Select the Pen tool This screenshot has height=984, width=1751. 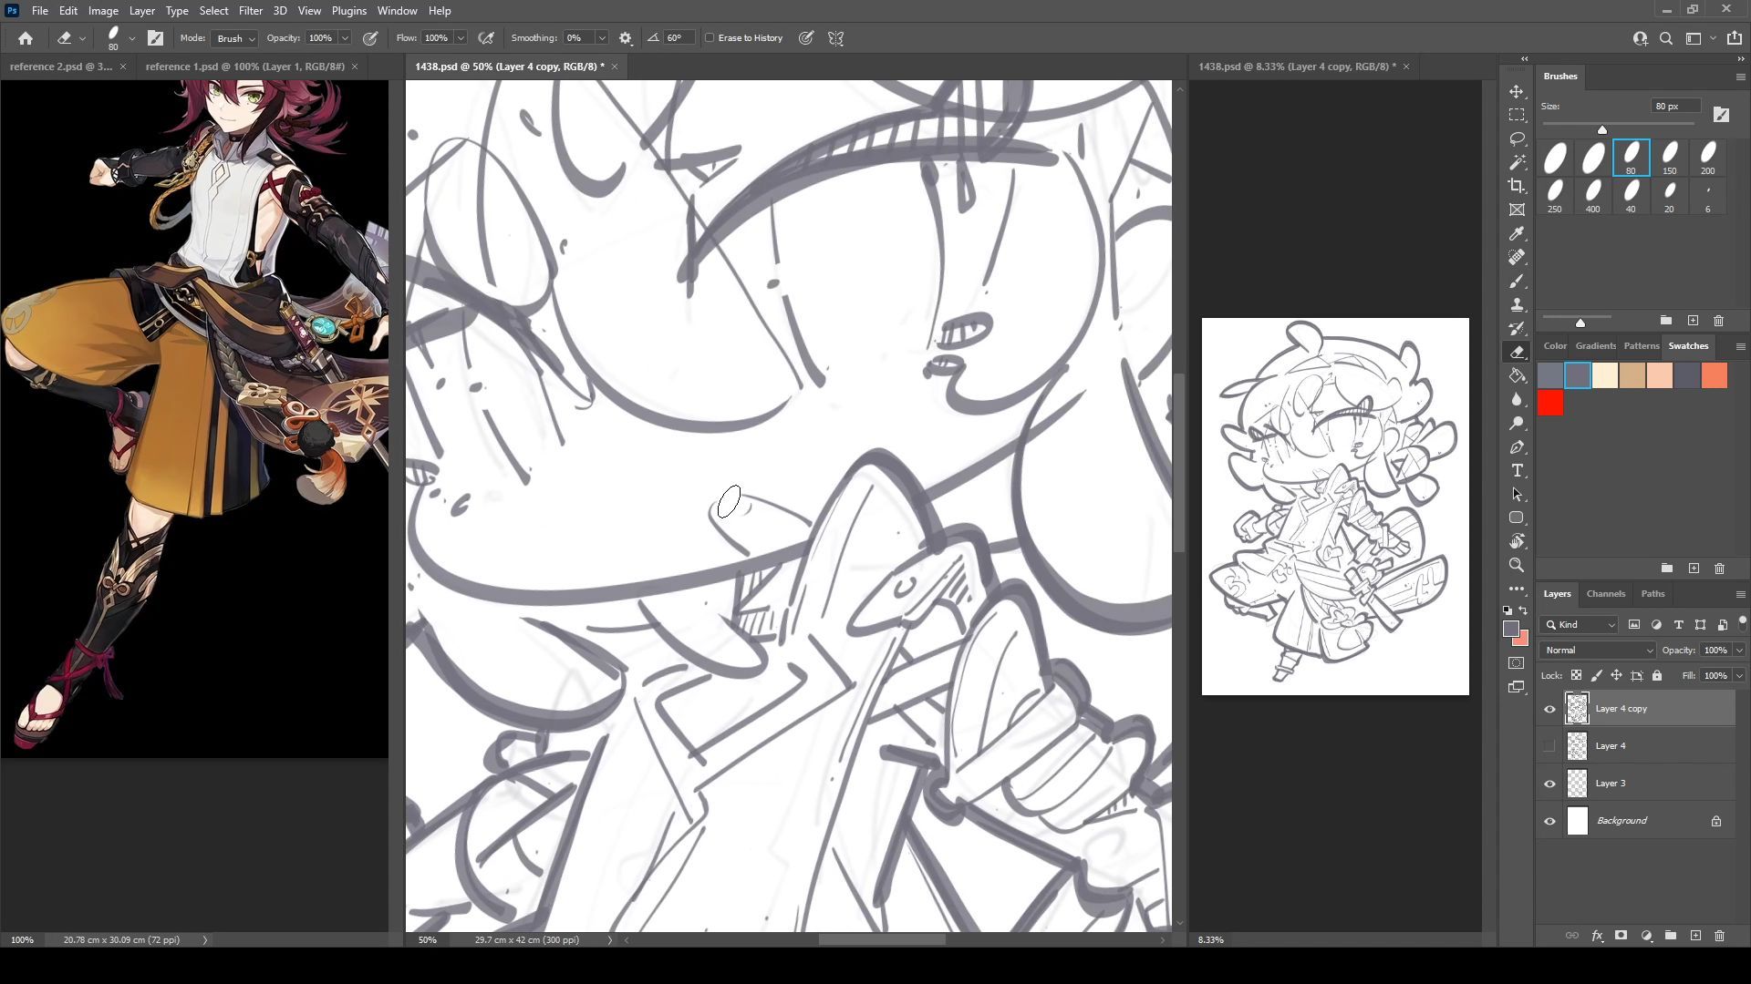[x=1517, y=447]
